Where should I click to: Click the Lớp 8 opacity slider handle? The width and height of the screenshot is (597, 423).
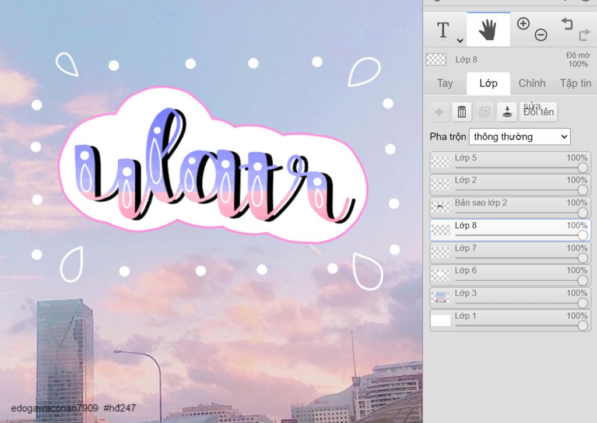[x=582, y=235]
